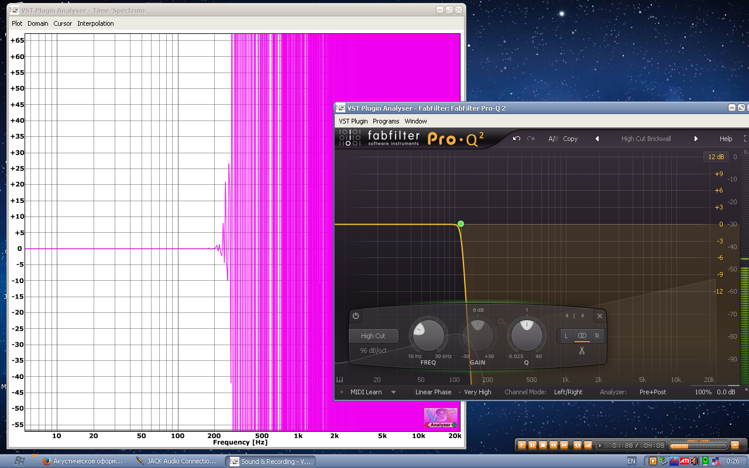Open the Left/Right channel mode menu
The height and width of the screenshot is (468, 749).
click(x=568, y=392)
